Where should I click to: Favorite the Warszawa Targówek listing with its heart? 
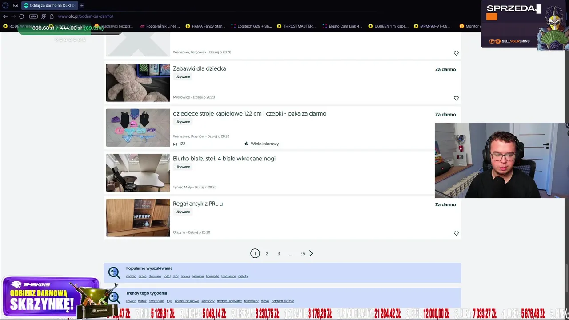[456, 53]
